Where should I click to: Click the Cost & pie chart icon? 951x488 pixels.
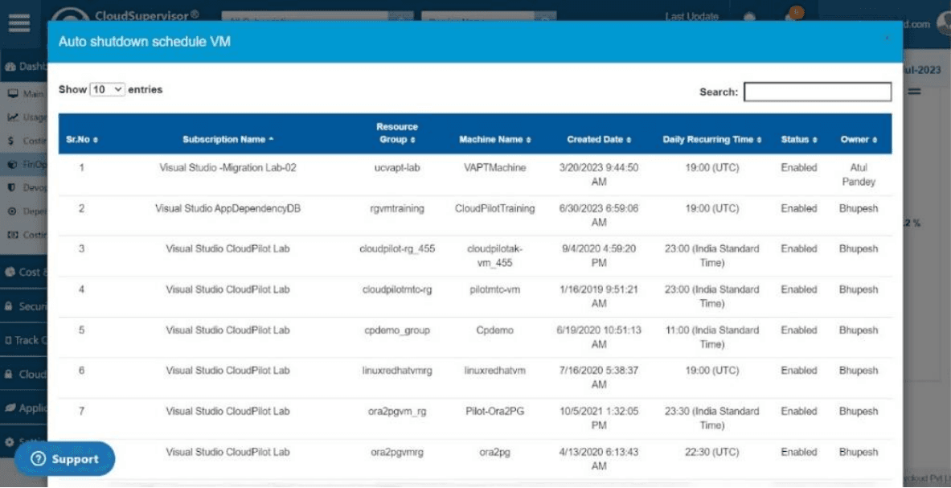pos(10,273)
